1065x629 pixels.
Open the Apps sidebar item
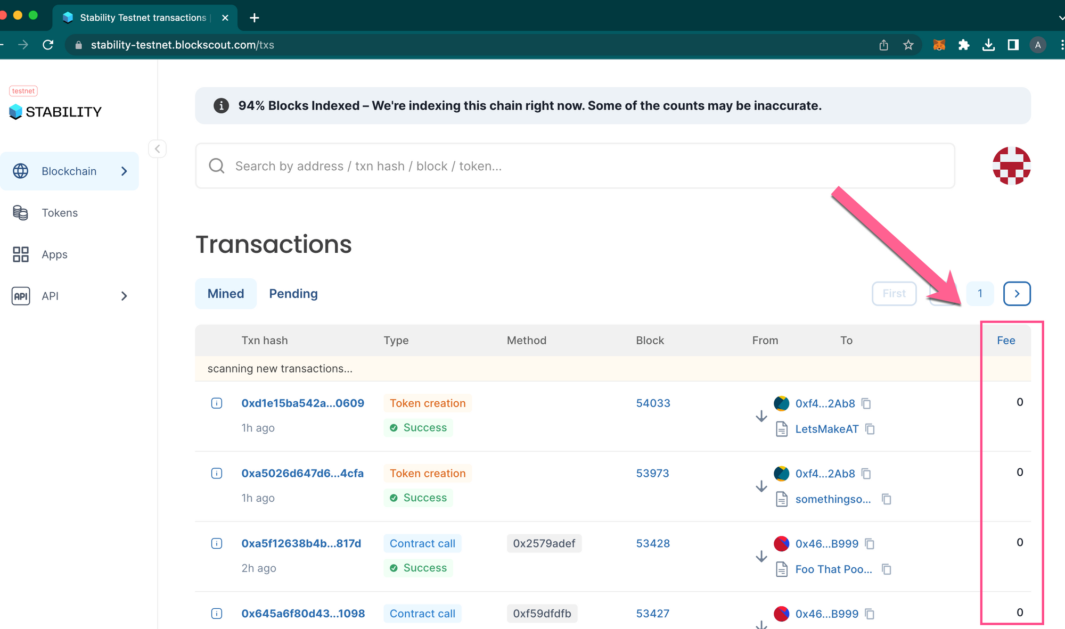(54, 254)
